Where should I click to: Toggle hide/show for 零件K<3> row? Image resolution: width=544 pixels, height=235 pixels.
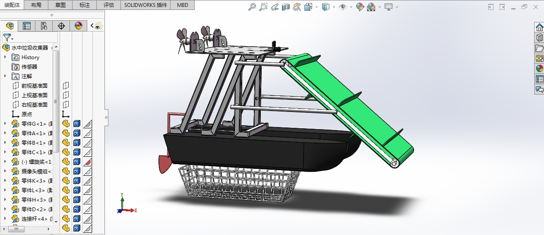[66, 181]
